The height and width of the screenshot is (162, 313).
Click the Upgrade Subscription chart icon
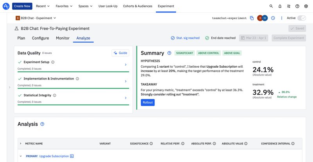click(x=72, y=156)
